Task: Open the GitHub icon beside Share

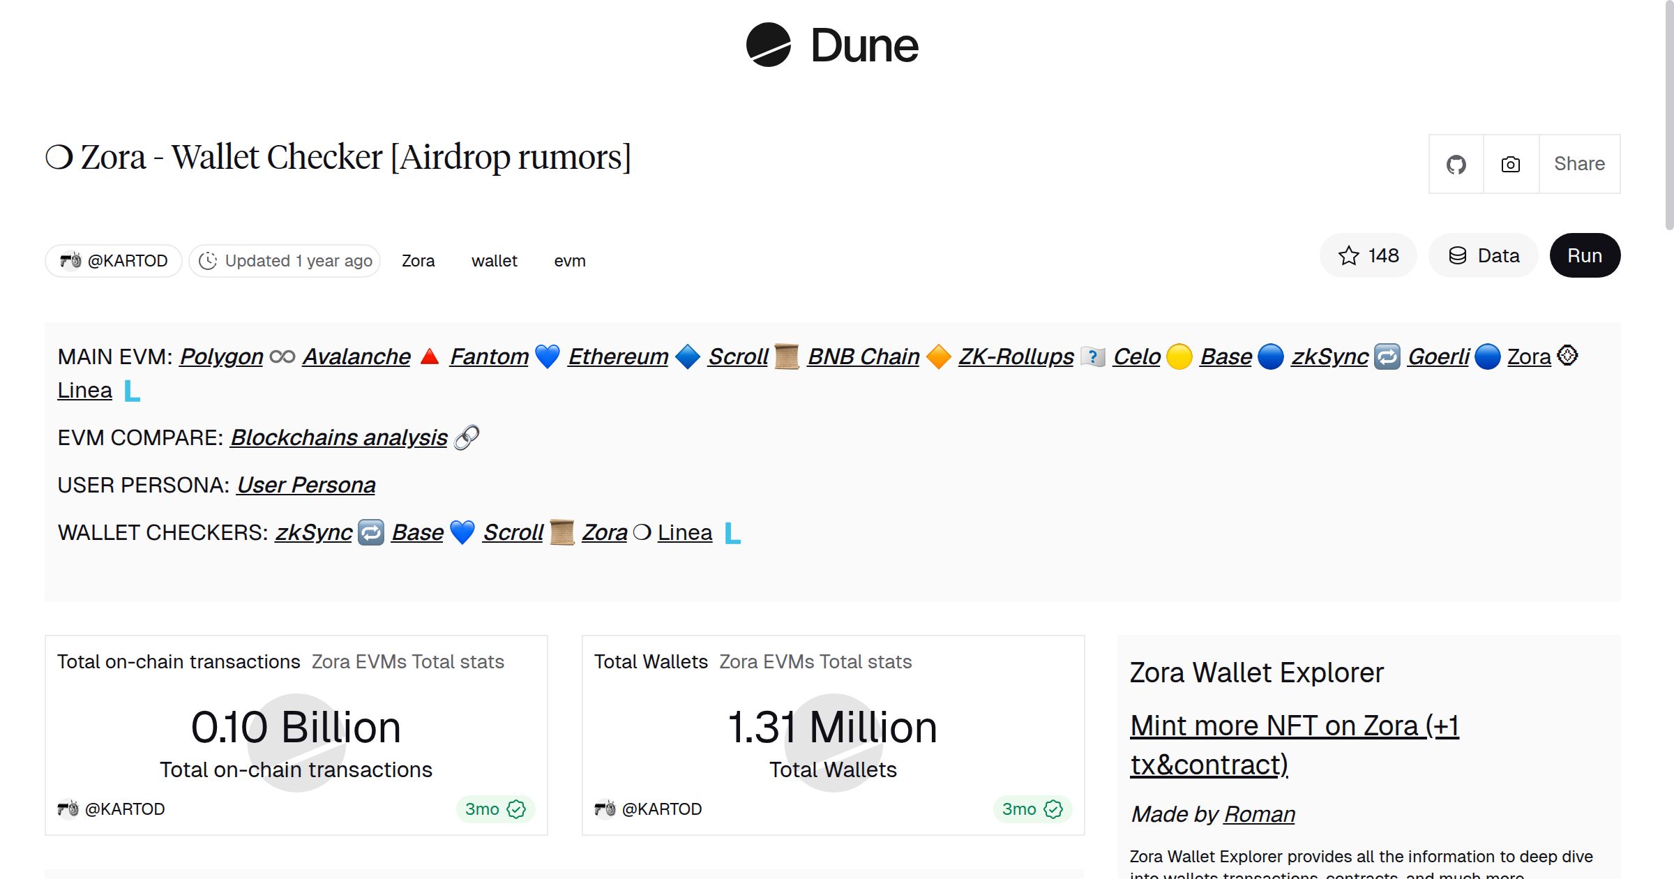Action: pos(1456,163)
